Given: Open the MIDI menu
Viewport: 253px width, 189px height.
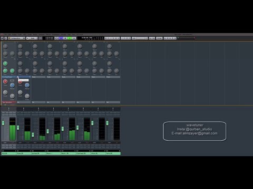Looking at the screenshot, I should pos(25,35).
